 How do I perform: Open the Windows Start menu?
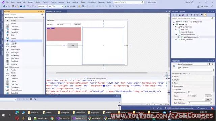3,115
